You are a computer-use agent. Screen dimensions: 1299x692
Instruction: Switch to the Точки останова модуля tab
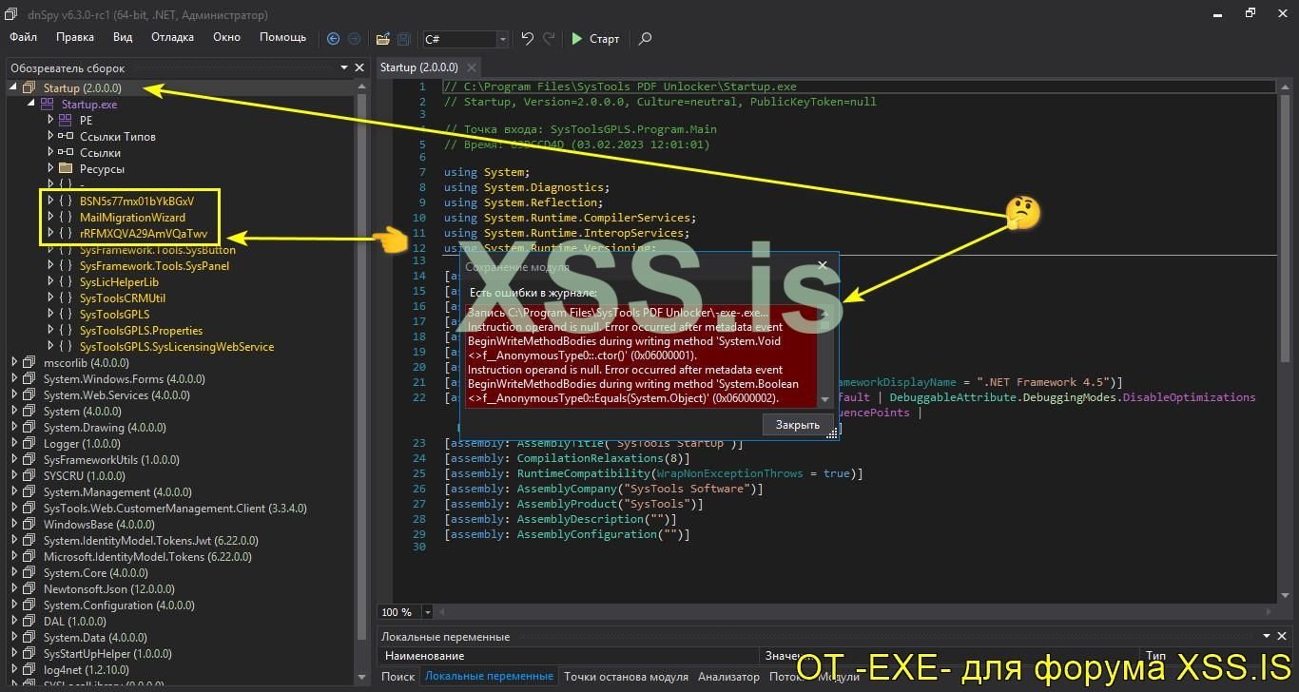[626, 677]
